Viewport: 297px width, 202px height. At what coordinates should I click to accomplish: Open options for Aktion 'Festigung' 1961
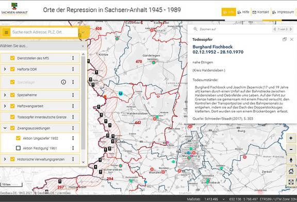pyautogui.click(x=73, y=148)
